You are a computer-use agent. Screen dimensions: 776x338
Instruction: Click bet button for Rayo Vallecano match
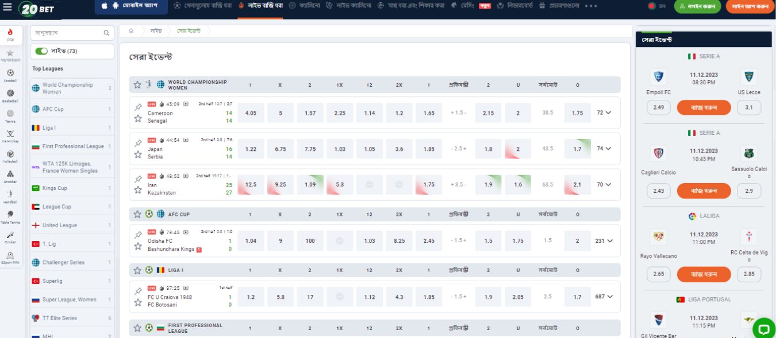tap(704, 274)
